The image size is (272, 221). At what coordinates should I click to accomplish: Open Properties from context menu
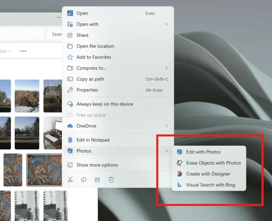87,90
